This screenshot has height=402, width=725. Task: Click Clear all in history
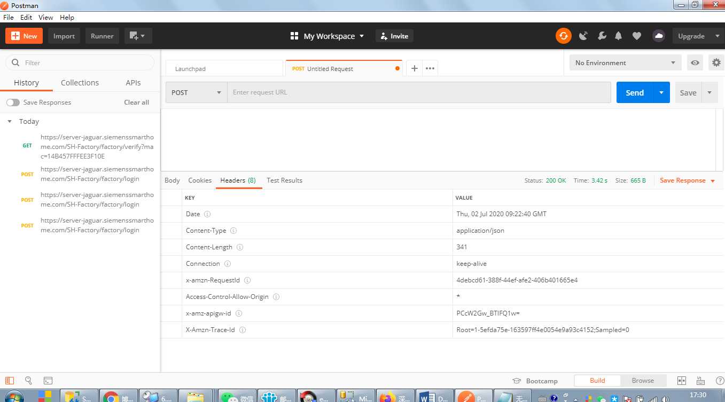pos(136,103)
